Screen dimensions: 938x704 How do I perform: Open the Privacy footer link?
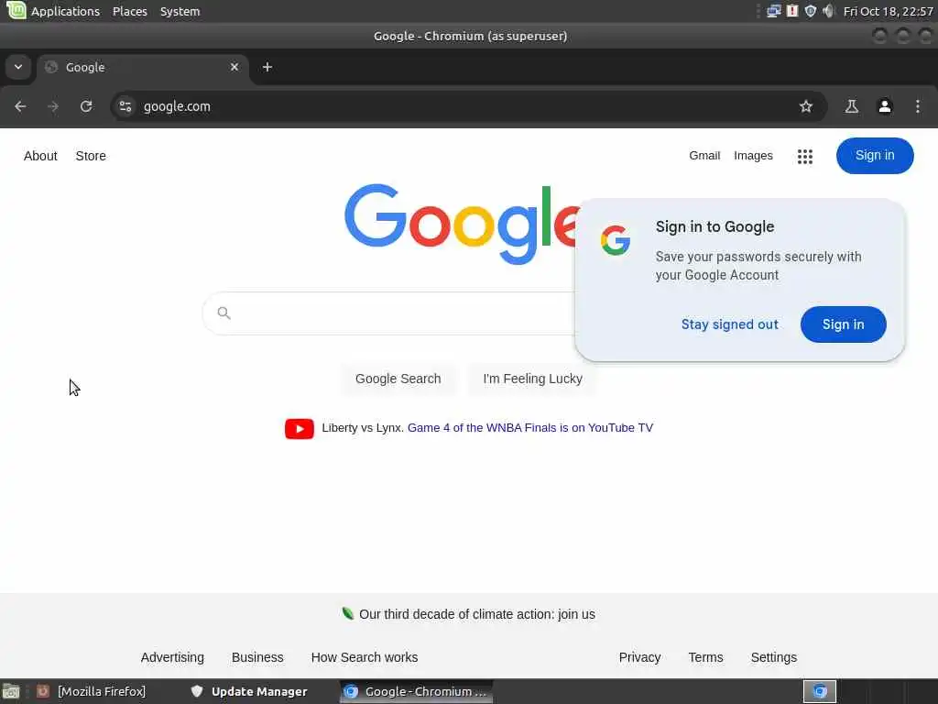point(639,657)
